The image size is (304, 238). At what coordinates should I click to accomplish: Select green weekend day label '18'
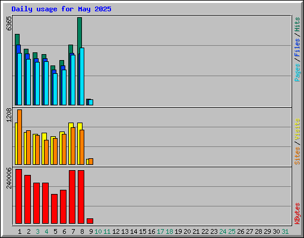point(169,231)
